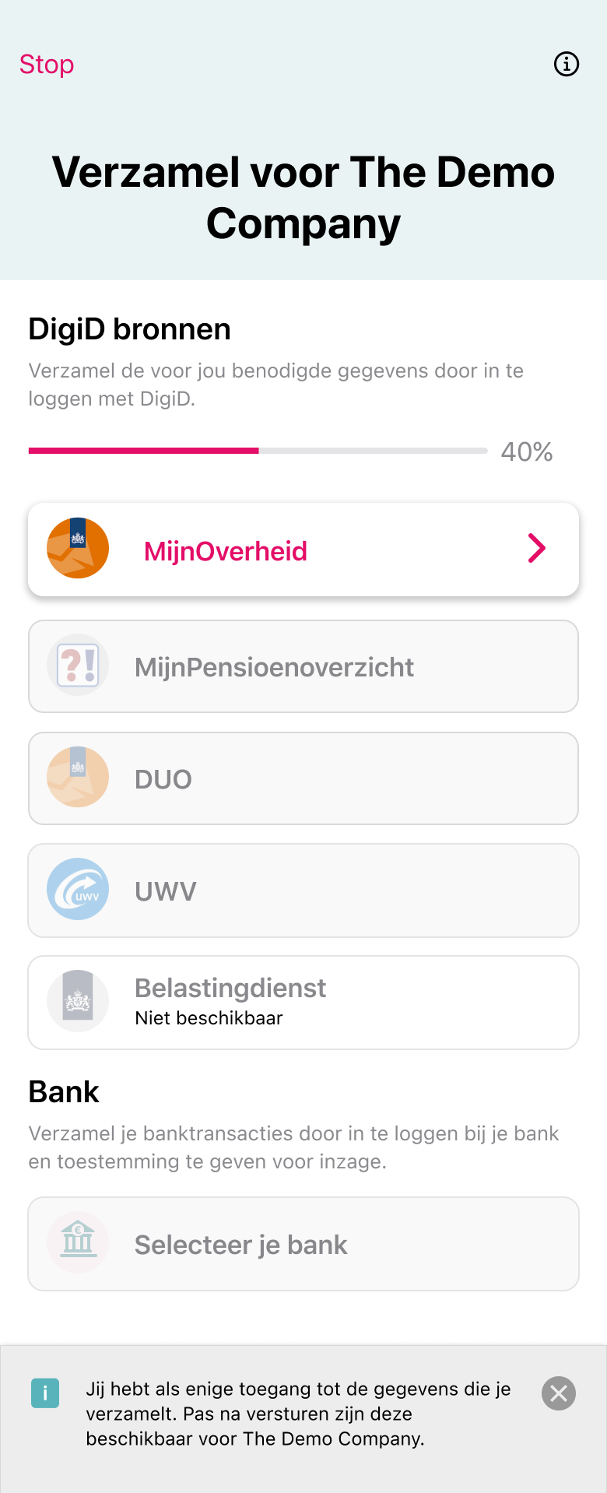Screen dimensions: 607x1493
Task: Click the Belastingdienst crest icon
Action: pyautogui.click(x=78, y=1002)
